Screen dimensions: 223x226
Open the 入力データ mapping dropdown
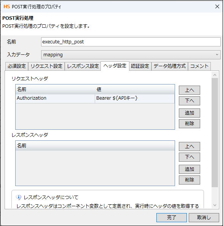(131, 55)
